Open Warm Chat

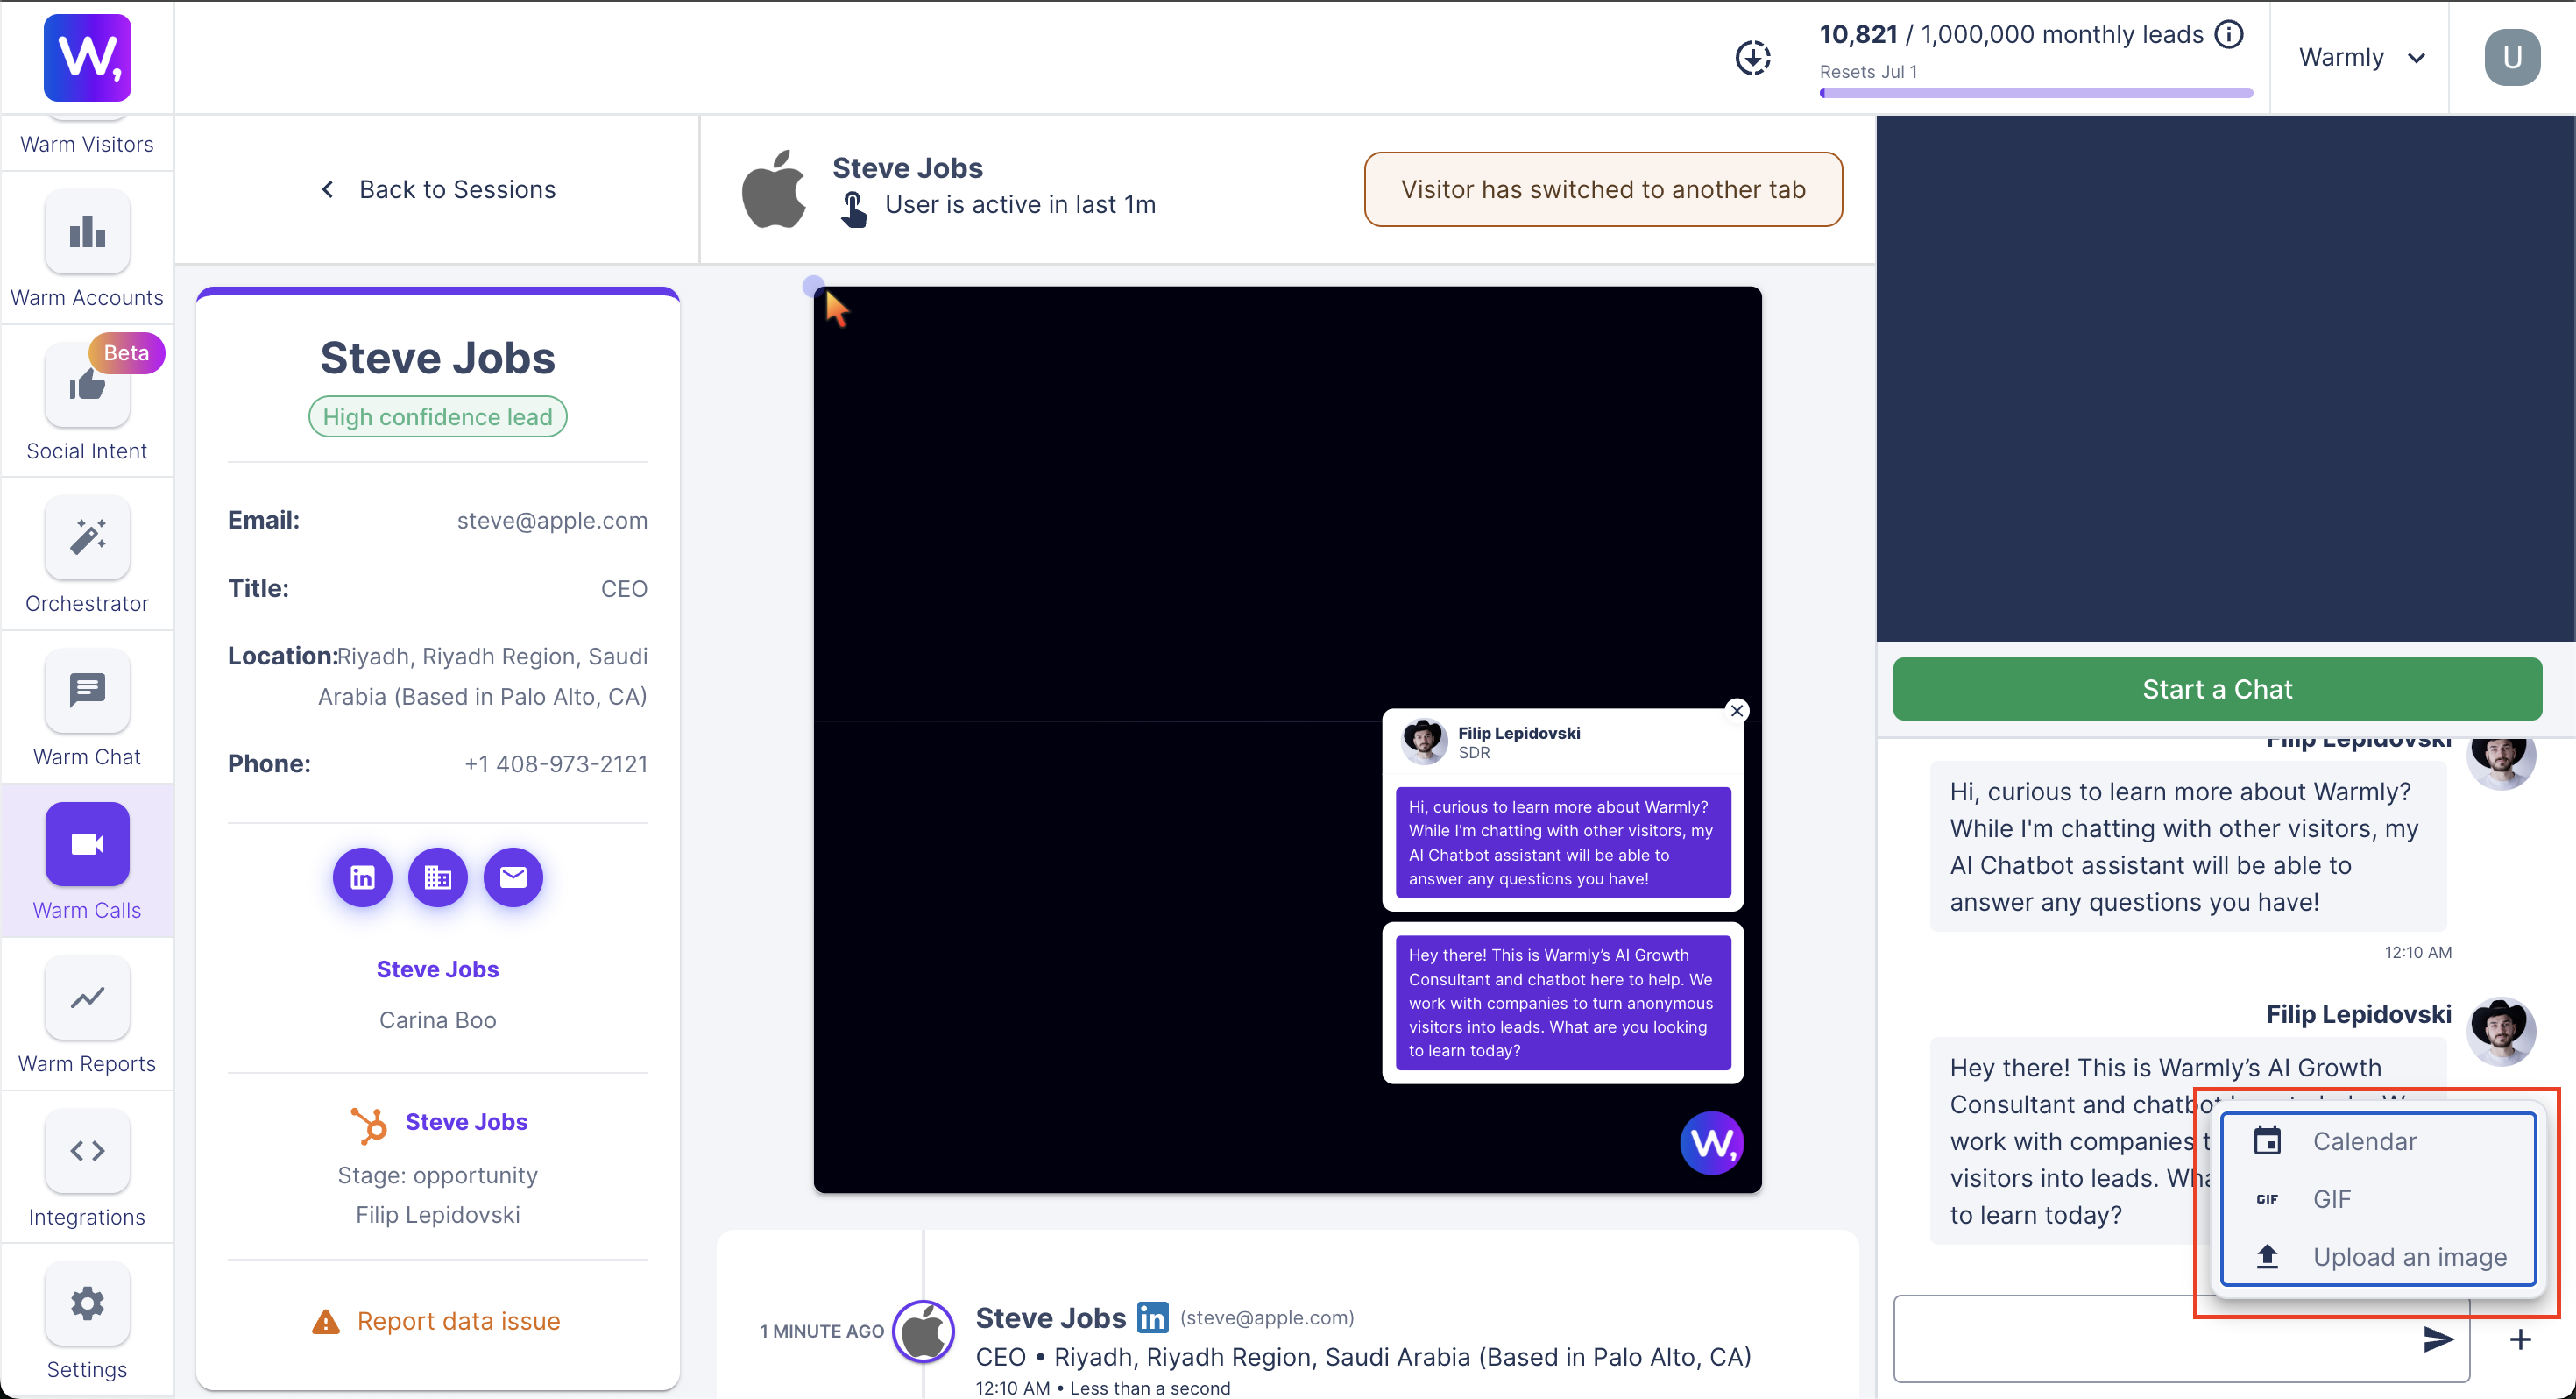click(86, 707)
